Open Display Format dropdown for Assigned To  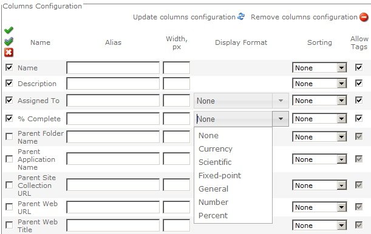[241, 101]
